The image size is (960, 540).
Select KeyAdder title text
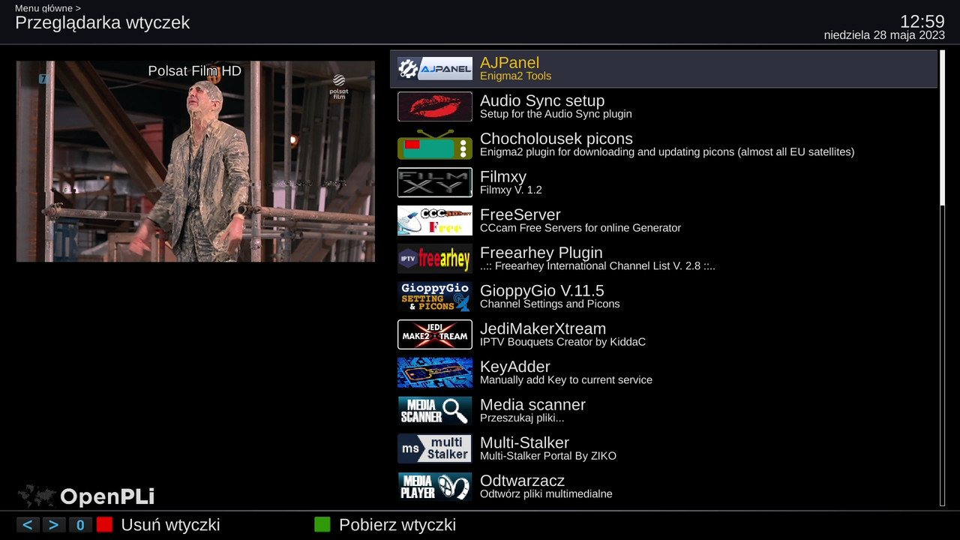click(515, 367)
